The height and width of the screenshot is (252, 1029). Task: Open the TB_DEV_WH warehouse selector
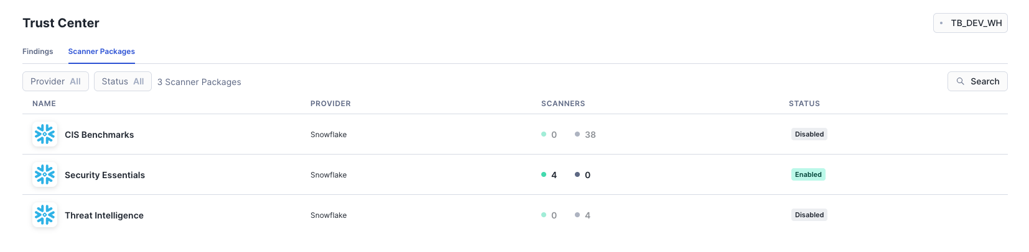(x=971, y=23)
